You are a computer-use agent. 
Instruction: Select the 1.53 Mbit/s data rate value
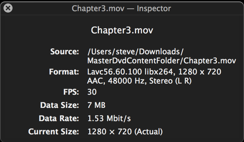(x=109, y=118)
